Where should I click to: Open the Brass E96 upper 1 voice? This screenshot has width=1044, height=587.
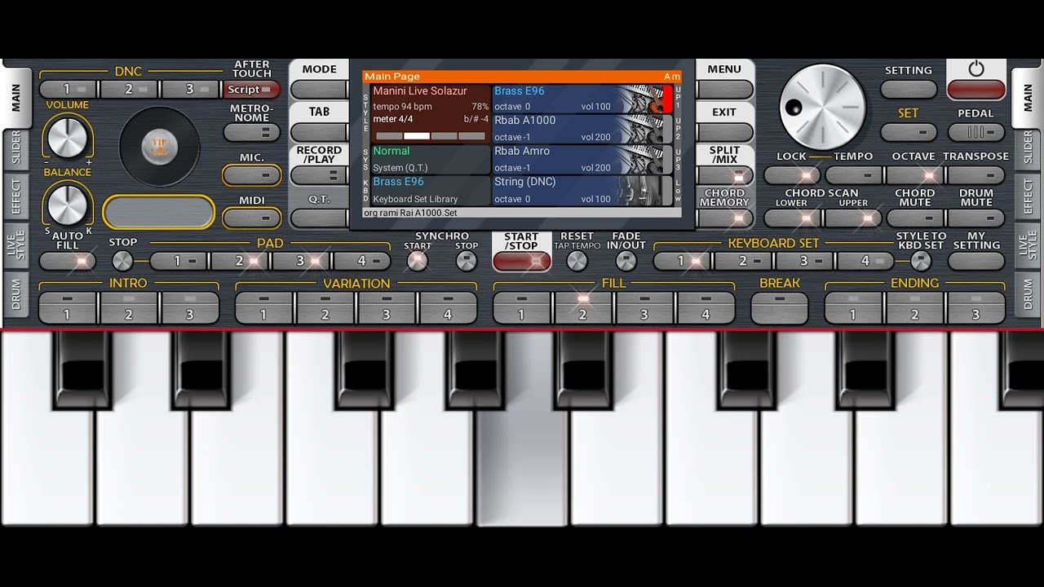[x=581, y=99]
